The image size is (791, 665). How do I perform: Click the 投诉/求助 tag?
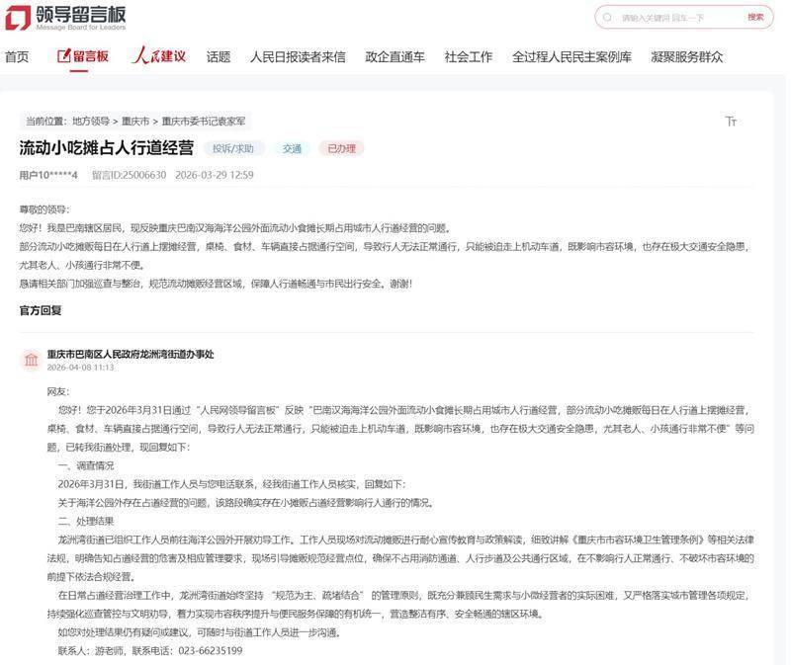click(234, 148)
